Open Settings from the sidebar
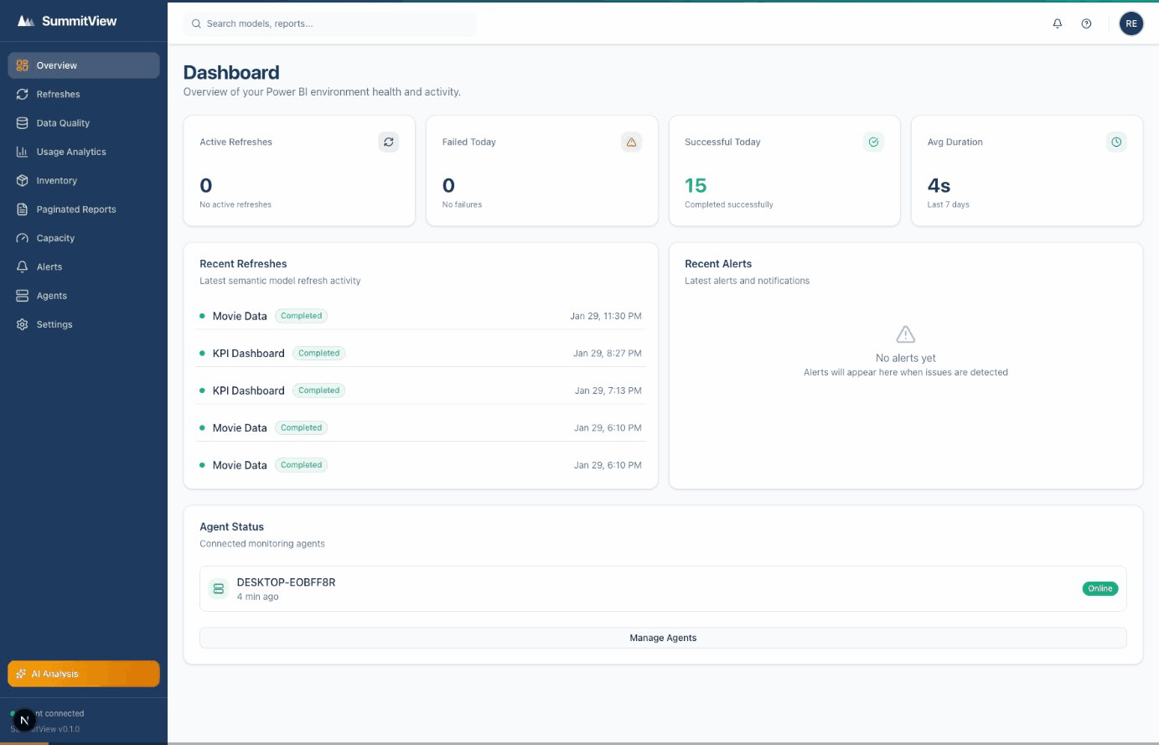The image size is (1159, 745). pos(54,324)
